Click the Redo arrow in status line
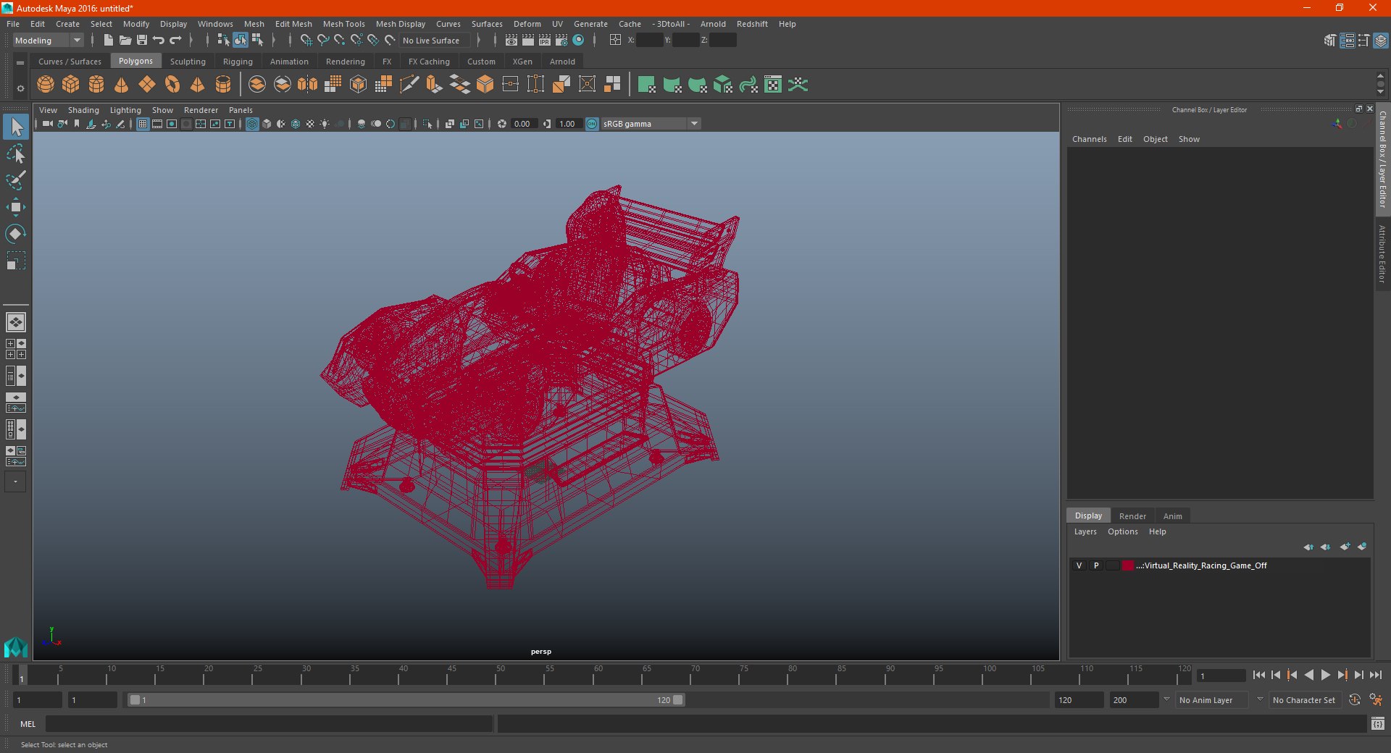1391x753 pixels. tap(176, 41)
